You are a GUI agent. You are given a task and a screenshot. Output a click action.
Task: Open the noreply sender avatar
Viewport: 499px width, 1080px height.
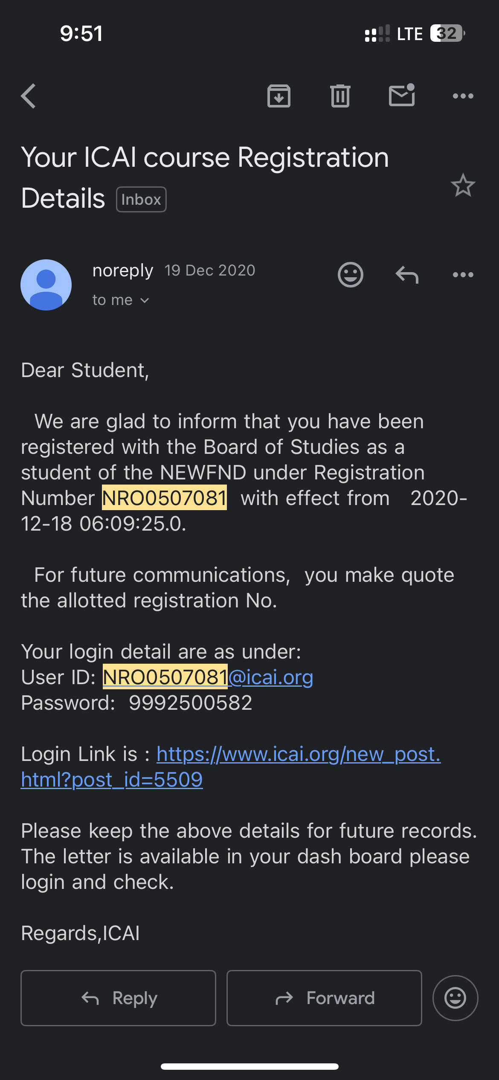(x=46, y=285)
